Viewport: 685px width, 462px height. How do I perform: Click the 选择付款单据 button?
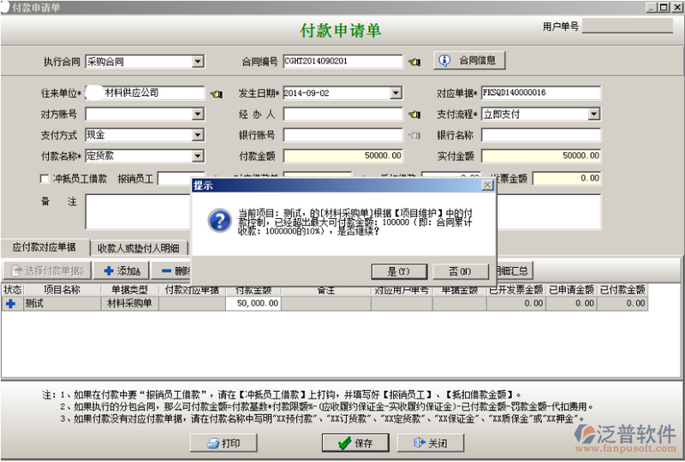(47, 271)
